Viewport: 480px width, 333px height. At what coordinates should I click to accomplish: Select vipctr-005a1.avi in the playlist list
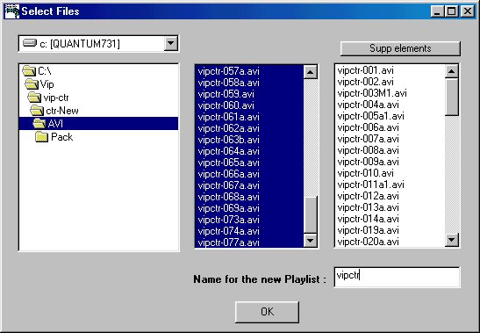coord(390,116)
